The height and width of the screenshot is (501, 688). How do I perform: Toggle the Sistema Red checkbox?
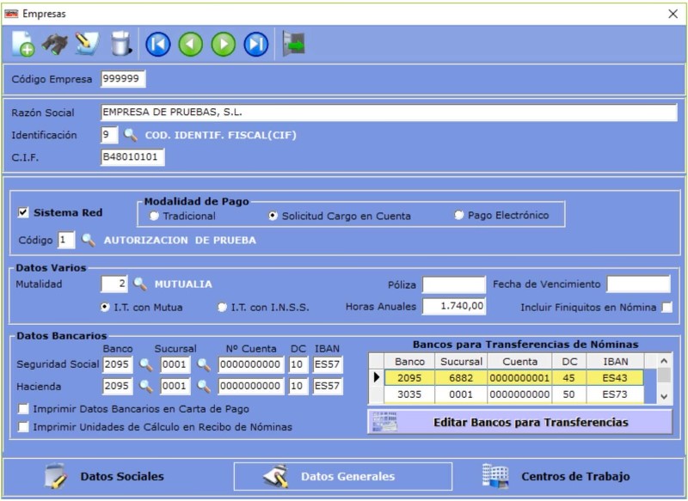point(23,212)
